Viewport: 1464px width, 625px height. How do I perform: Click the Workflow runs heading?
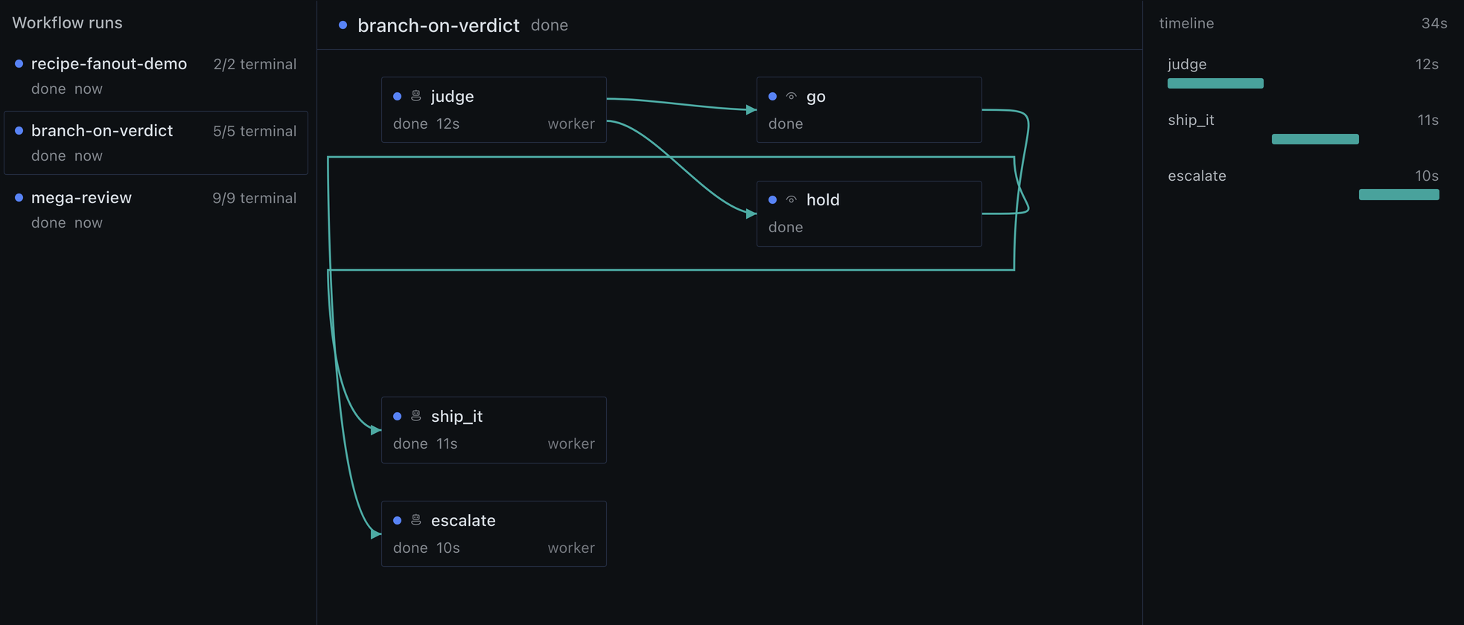(67, 23)
